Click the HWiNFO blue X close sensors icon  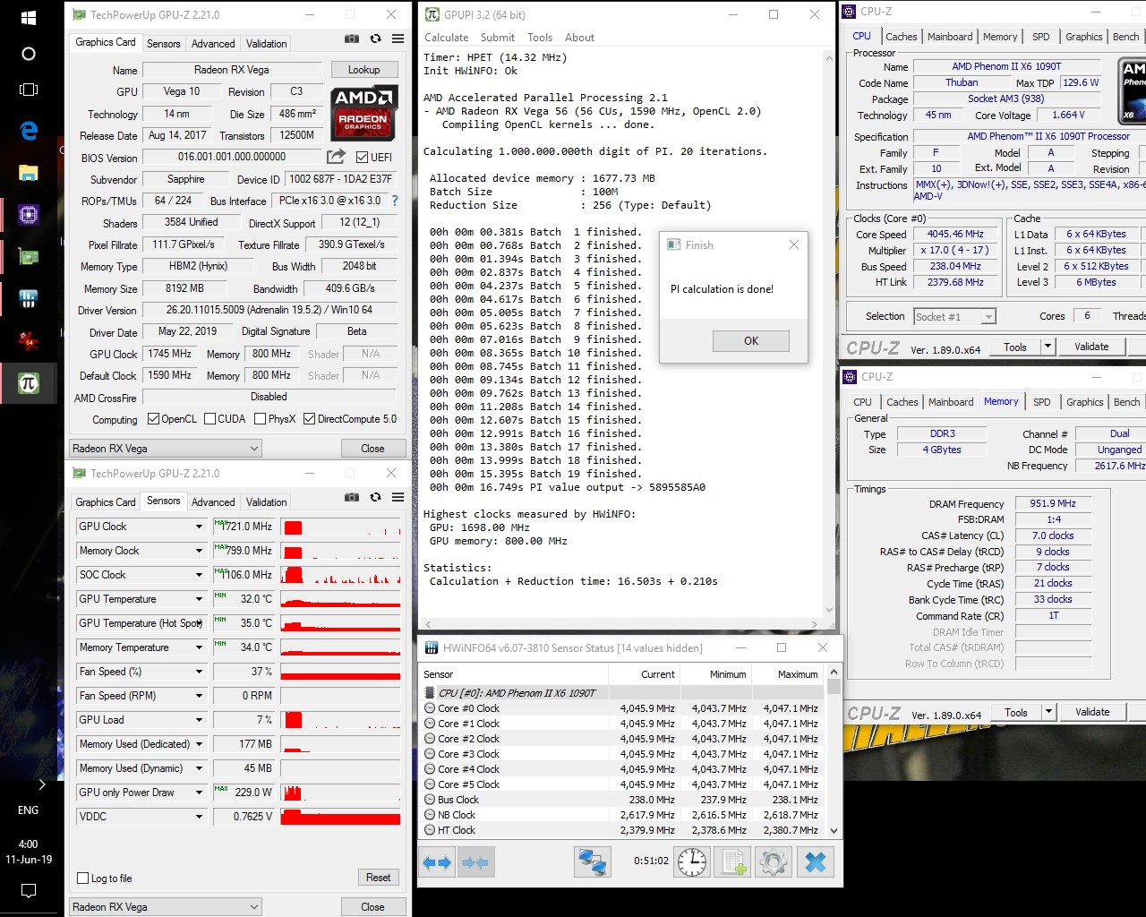coord(815,861)
